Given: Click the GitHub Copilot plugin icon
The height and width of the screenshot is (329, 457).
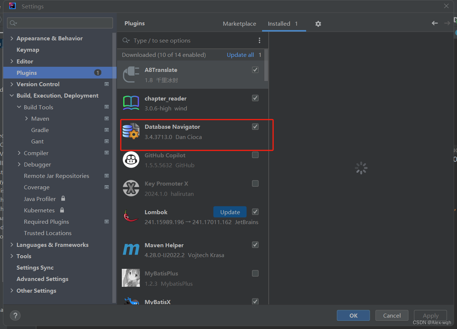Looking at the screenshot, I should 131,160.
